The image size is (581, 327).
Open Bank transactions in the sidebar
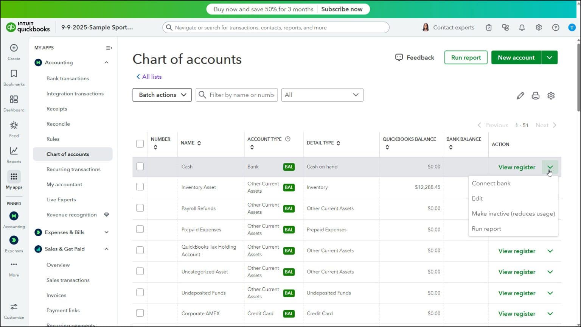click(x=68, y=78)
